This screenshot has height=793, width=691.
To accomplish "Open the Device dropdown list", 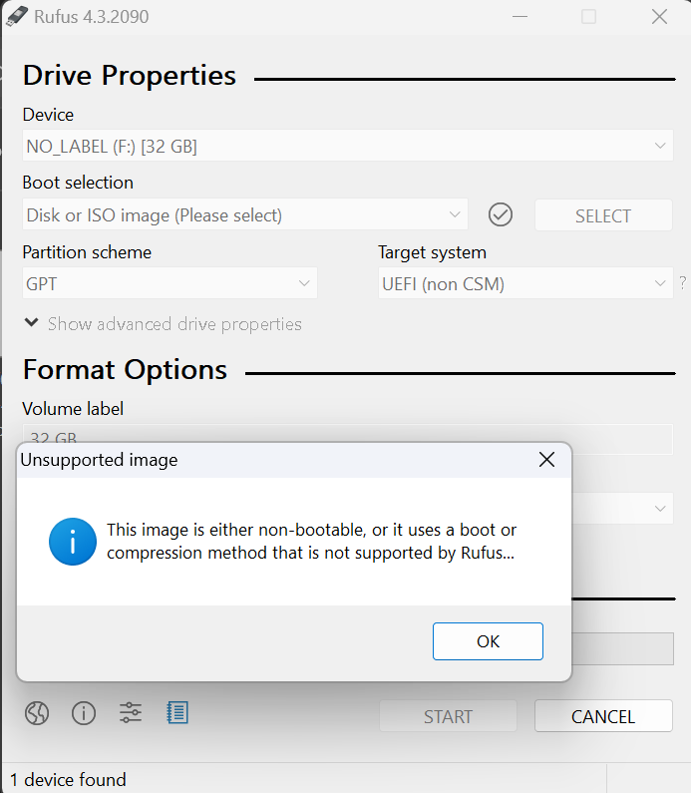I will tap(348, 146).
